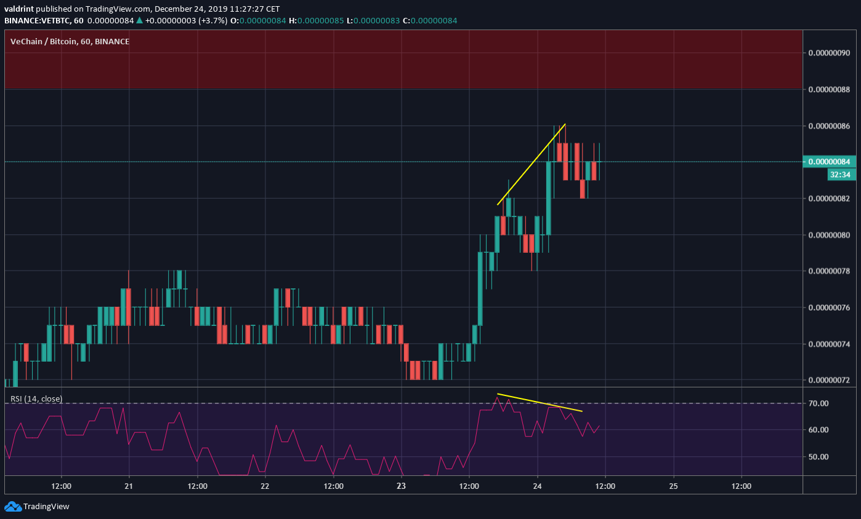Click price axis label 0.00000078

tap(830, 271)
